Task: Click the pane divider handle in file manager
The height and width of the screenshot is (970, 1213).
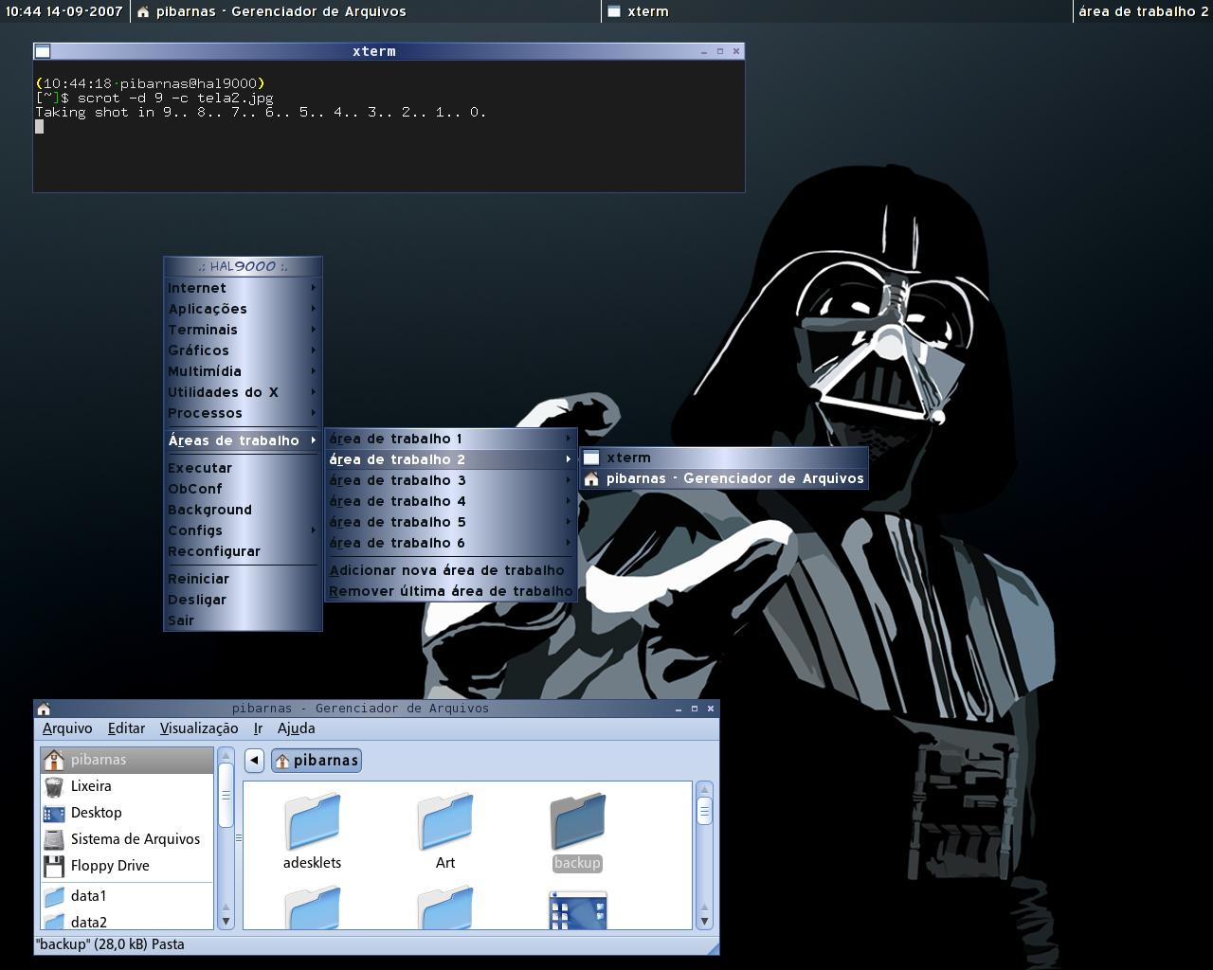Action: [238, 837]
